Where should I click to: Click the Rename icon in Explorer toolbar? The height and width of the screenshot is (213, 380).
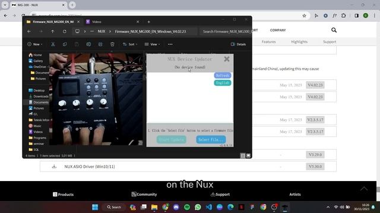(88, 44)
